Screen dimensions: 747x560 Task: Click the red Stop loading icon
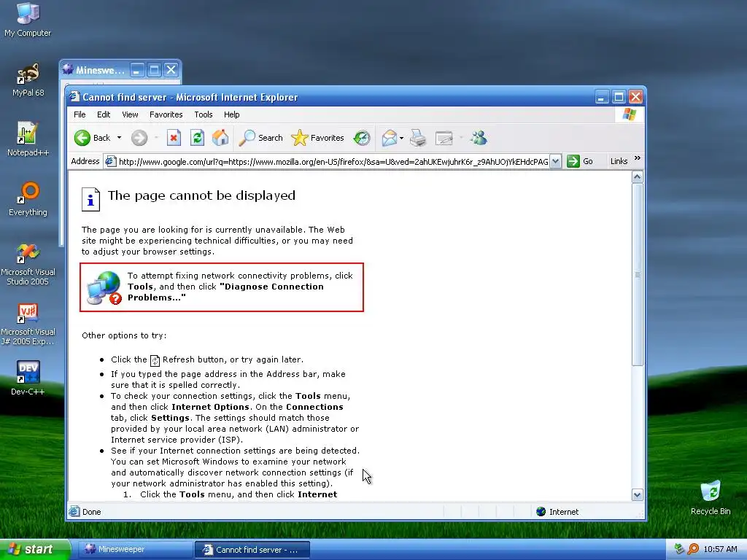coord(174,138)
